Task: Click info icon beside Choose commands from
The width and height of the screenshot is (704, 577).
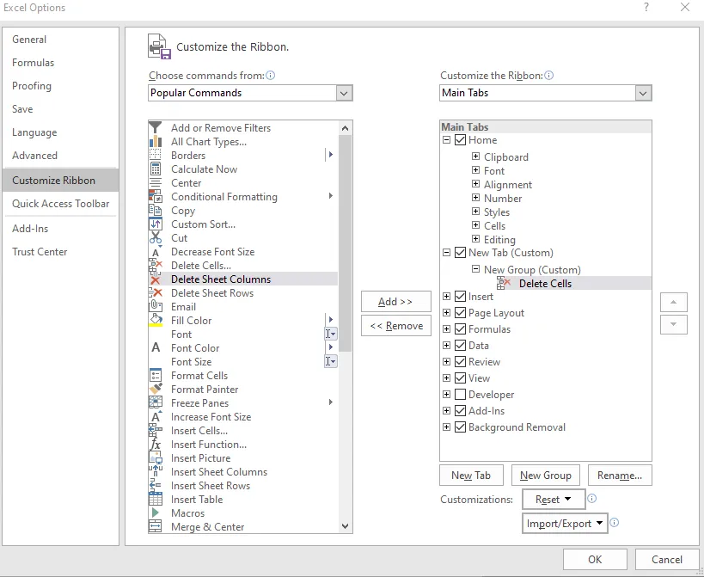Action: pyautogui.click(x=270, y=76)
